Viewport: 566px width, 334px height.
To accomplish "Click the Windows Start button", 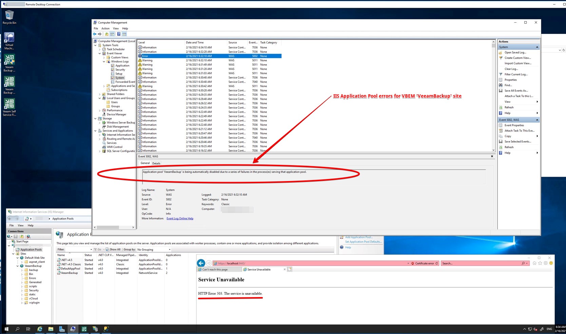I will coord(6,329).
